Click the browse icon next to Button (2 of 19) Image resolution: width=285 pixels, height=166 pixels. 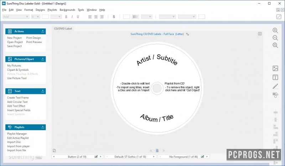click(96, 156)
